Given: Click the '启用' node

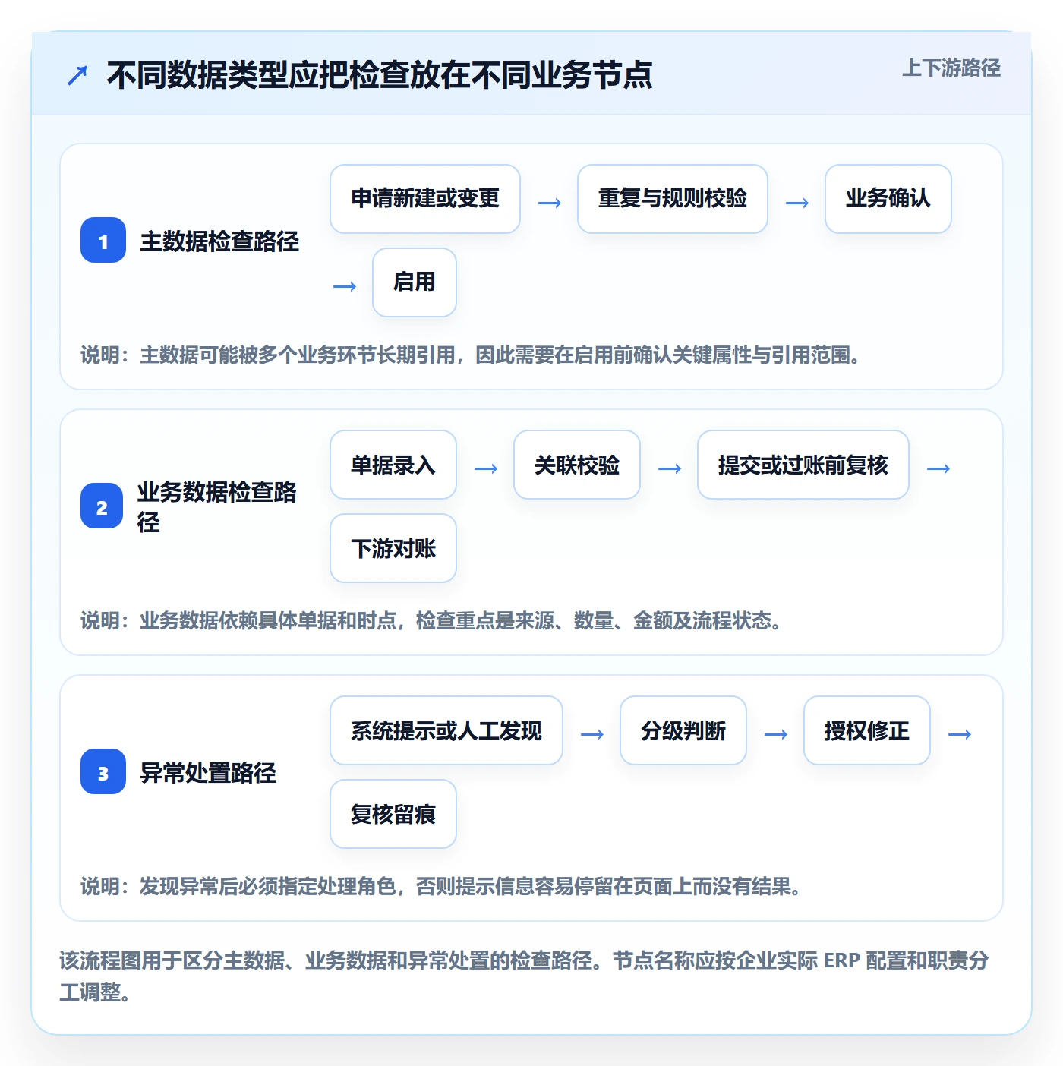Looking at the screenshot, I should tap(415, 282).
